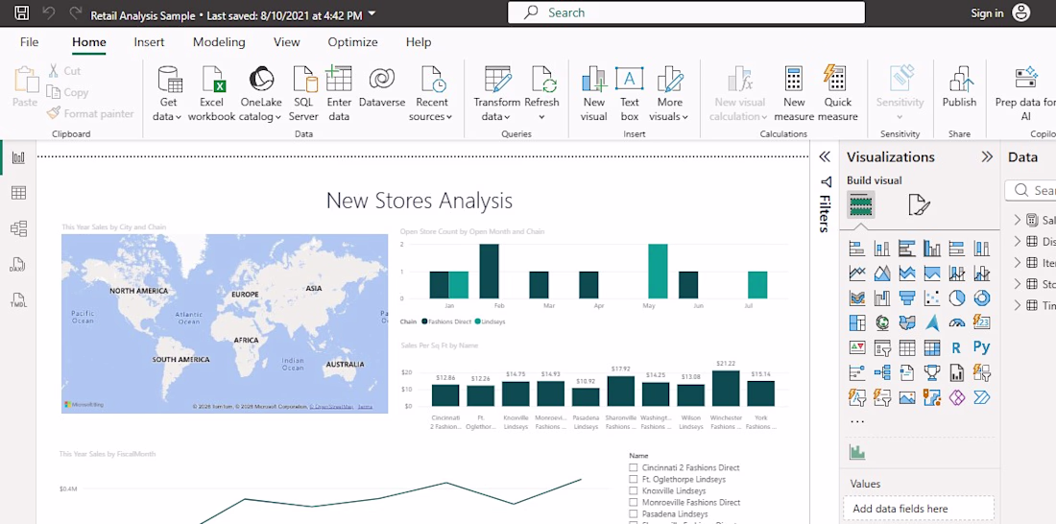Screen dimensions: 1056x524
Task: Expand the Filters pane chevron
Action: [825, 157]
